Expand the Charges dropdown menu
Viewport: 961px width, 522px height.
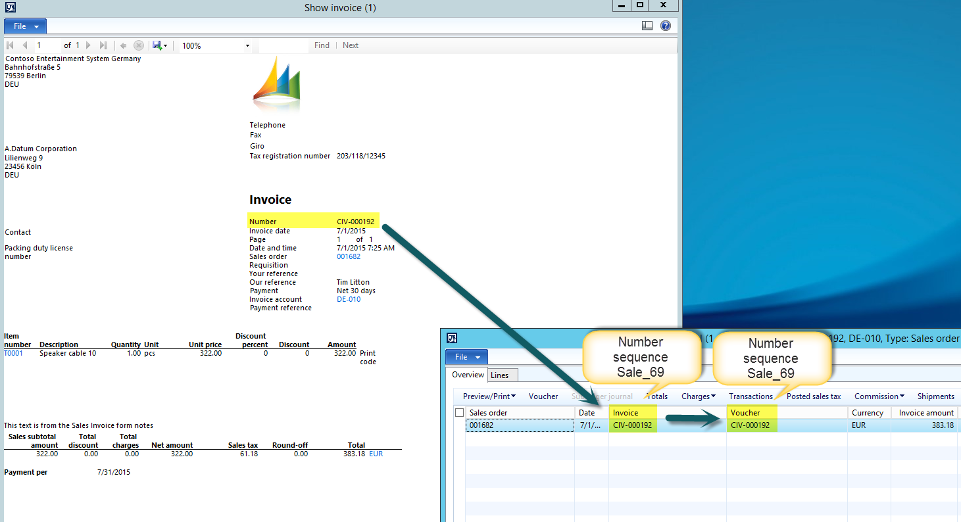(x=699, y=396)
